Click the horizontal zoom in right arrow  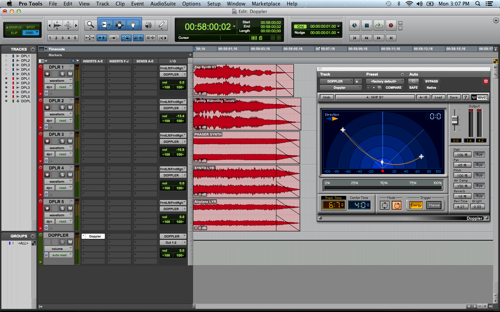pyautogui.click(x=76, y=25)
